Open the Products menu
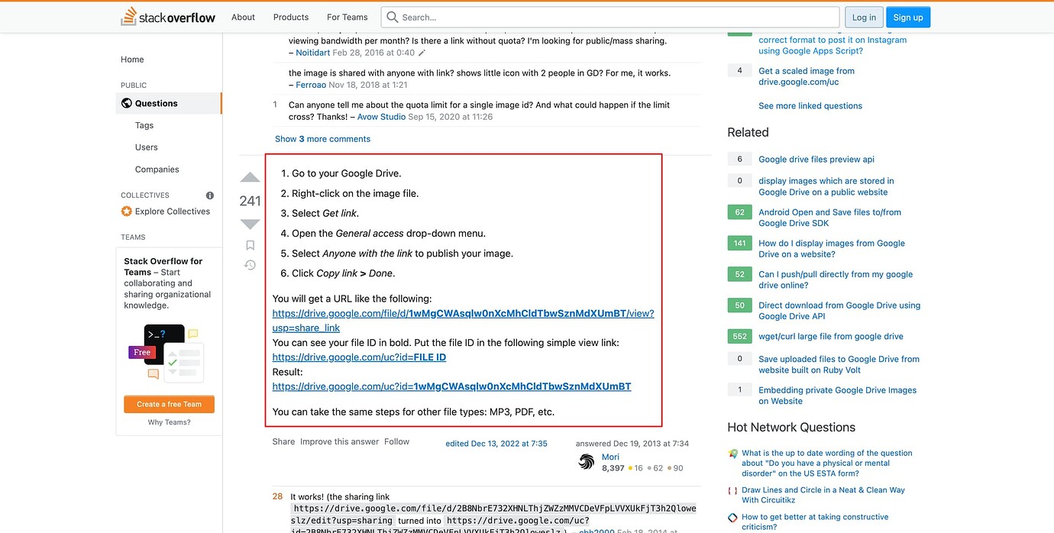Image resolution: width=1054 pixels, height=533 pixels. click(290, 17)
